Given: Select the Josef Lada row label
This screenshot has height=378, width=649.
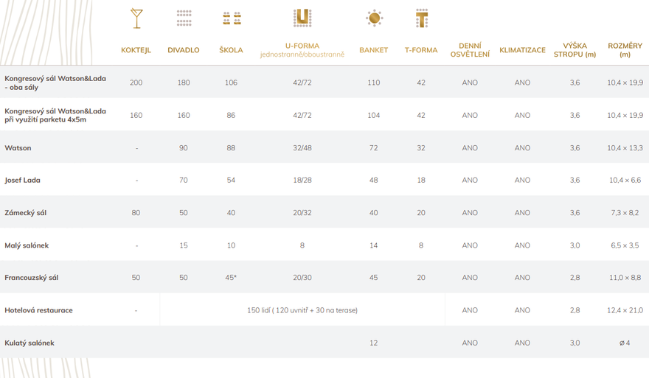Looking at the screenshot, I should tap(23, 181).
